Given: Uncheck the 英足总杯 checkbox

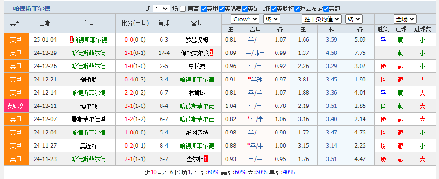Looking at the screenshot, I should (245, 9).
